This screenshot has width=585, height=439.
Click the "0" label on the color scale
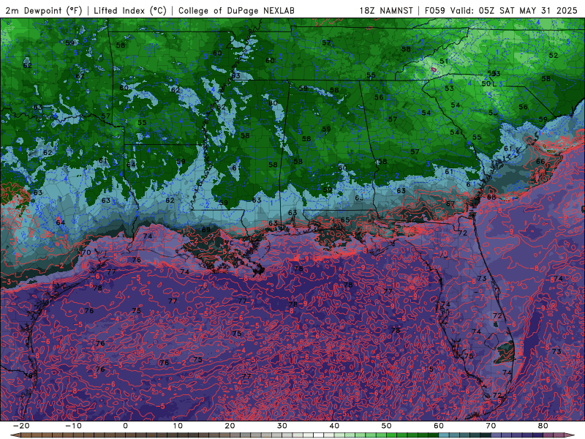tap(125, 426)
